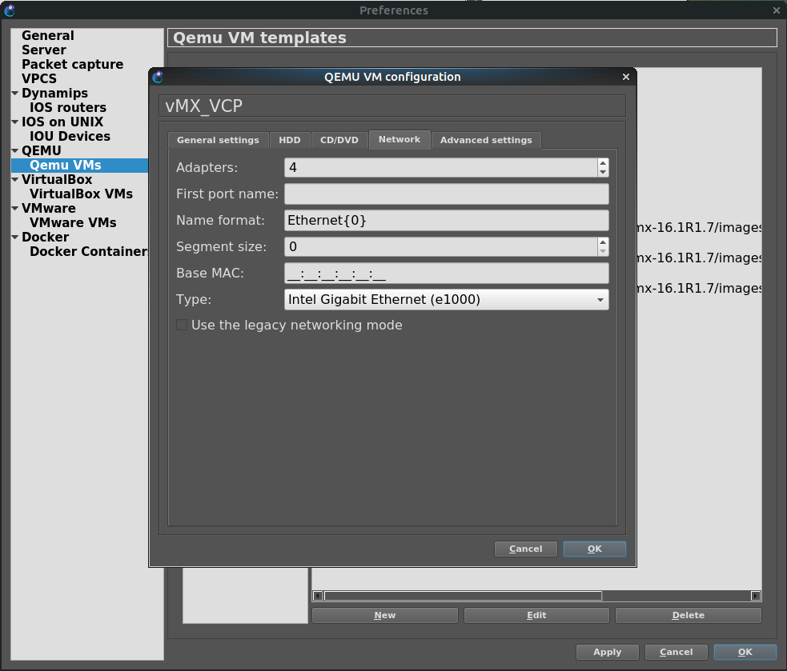Collapse the QEMU tree section
Viewport: 787px width, 671px height.
point(14,151)
